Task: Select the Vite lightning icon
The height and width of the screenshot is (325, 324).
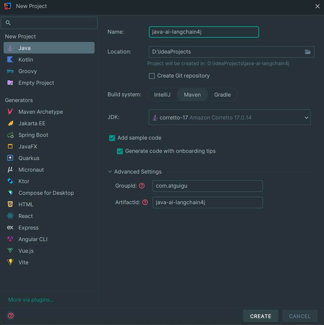Action: click(x=10, y=262)
